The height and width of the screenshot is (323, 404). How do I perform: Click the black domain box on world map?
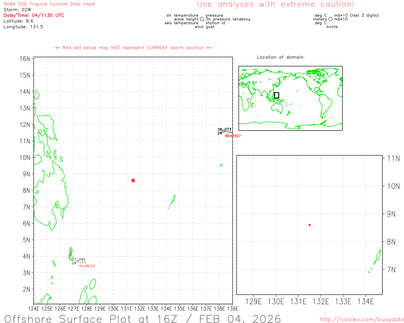tap(276, 95)
